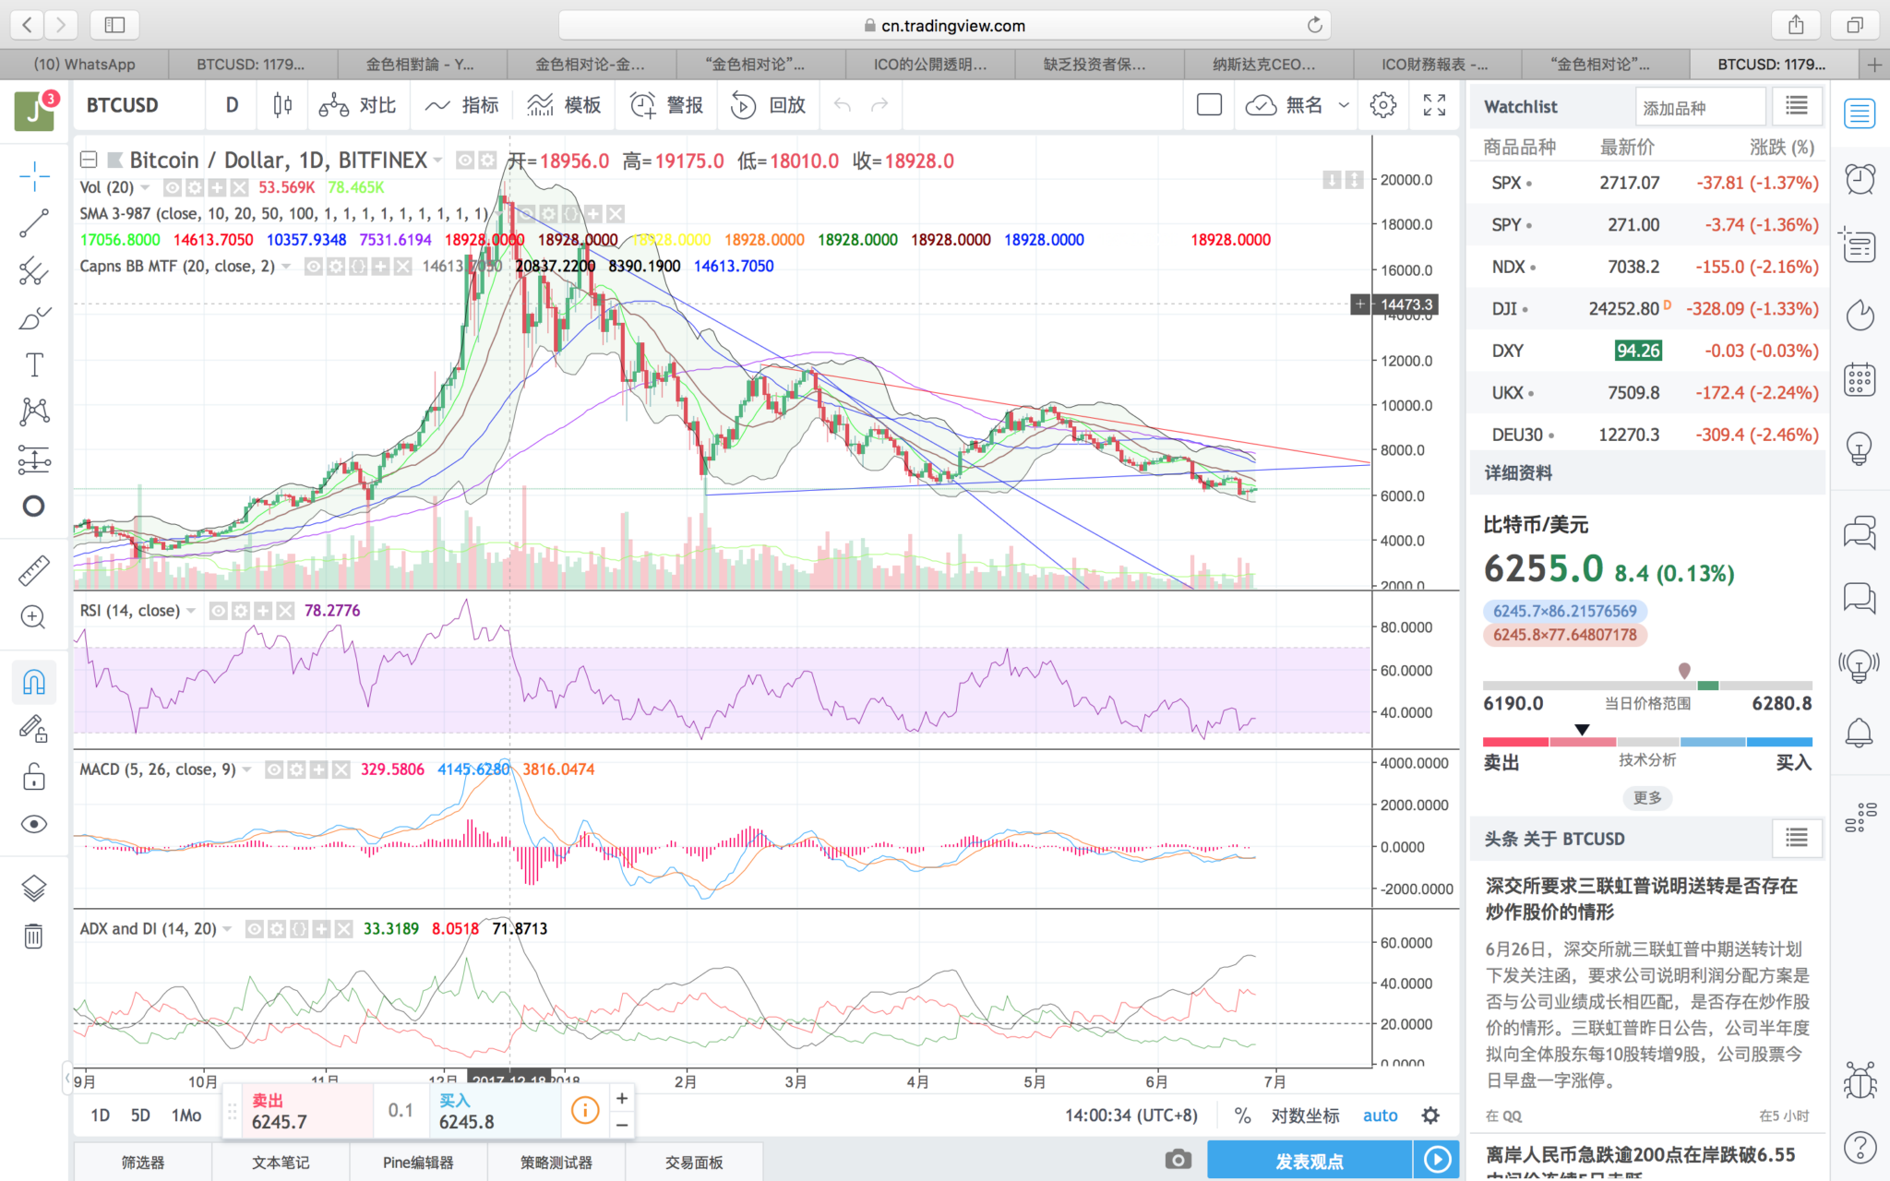Remove drawings with trash icon
This screenshot has height=1181, width=1890.
click(34, 936)
